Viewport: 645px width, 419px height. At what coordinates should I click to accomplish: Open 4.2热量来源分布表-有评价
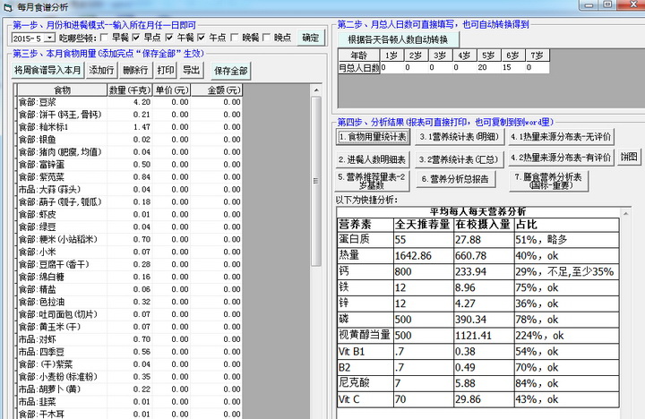(561, 158)
